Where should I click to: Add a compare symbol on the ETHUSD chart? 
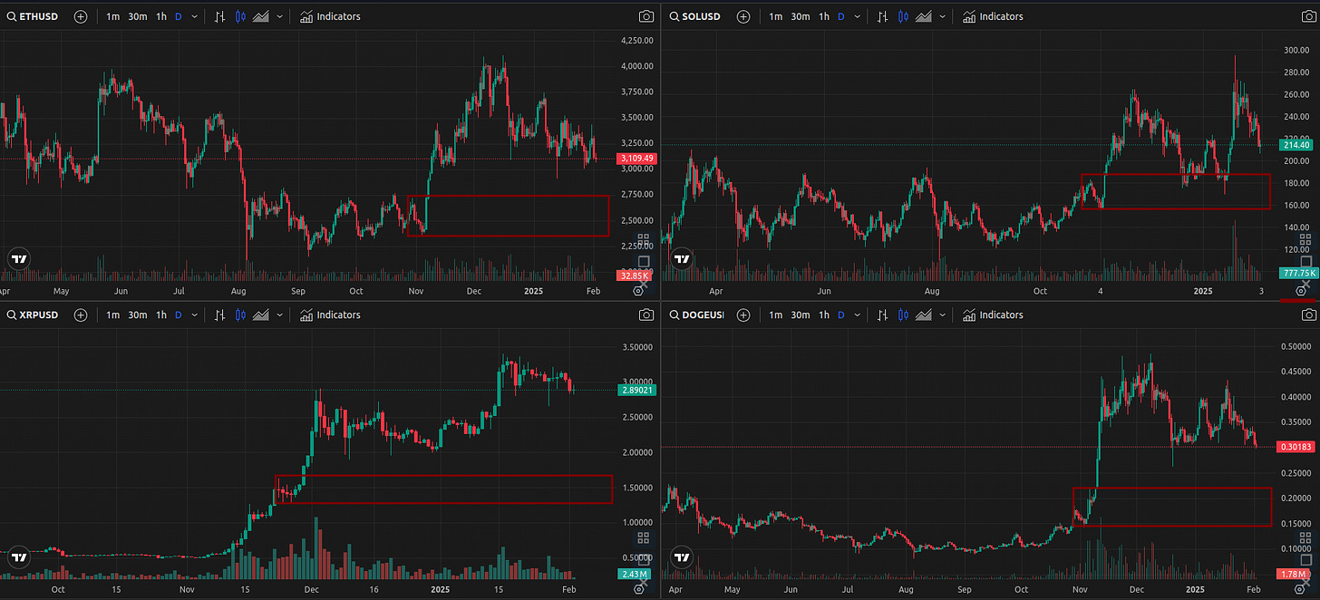pyautogui.click(x=81, y=16)
